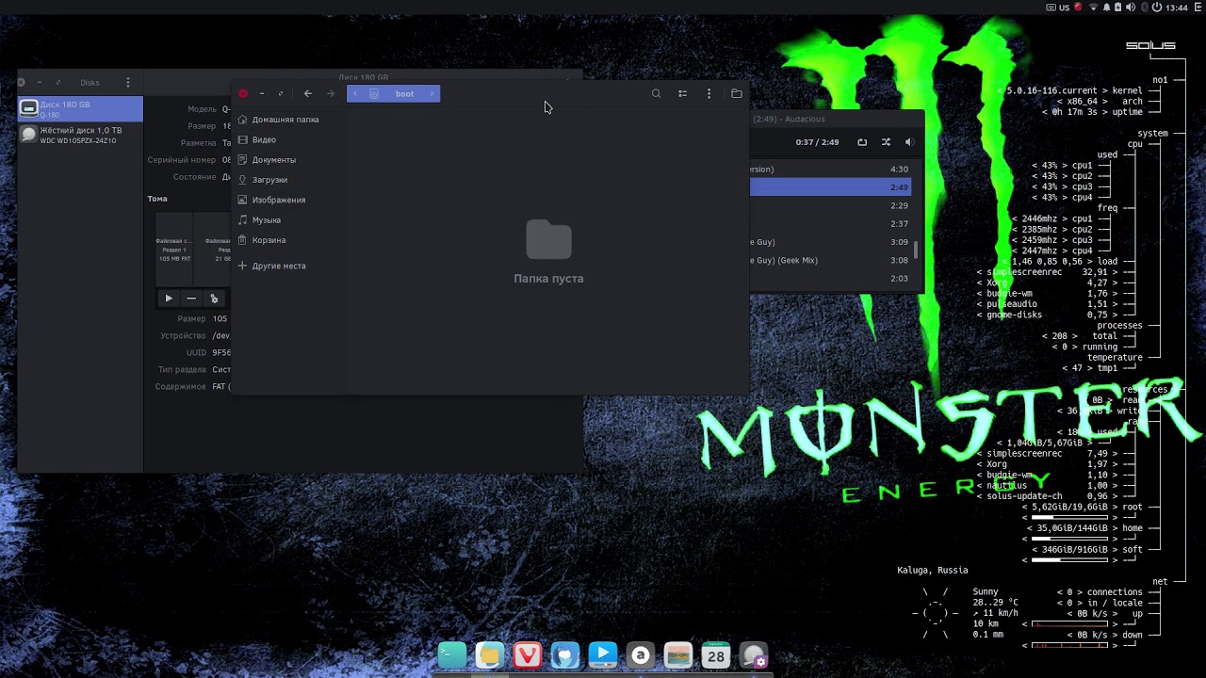Go back in the file manager
Screen dimensions: 1206x678
click(307, 93)
